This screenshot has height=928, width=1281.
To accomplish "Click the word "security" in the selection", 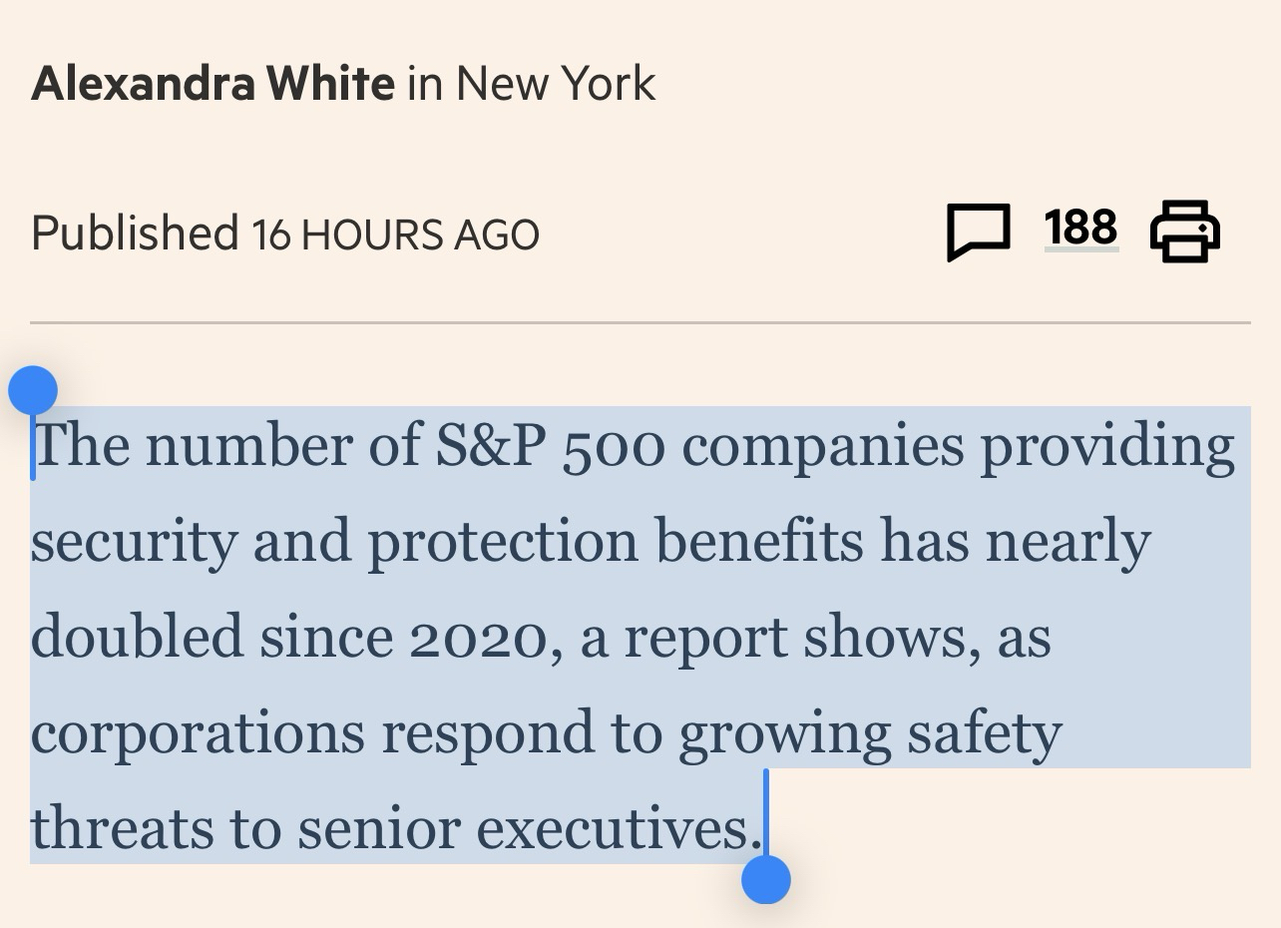I will (x=134, y=543).
